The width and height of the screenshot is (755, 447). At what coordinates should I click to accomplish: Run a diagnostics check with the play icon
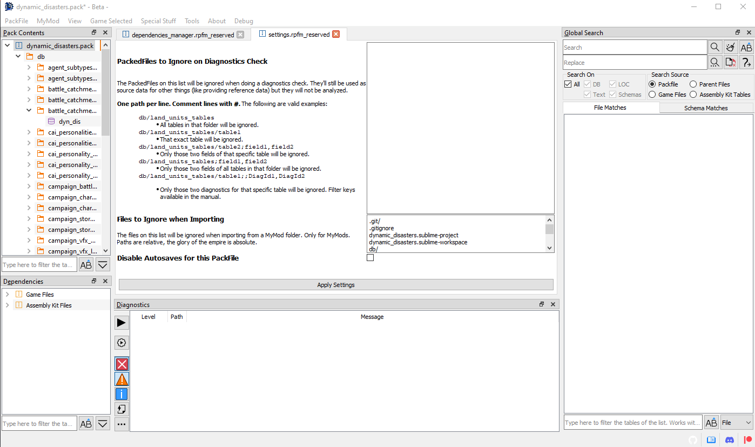point(122,323)
